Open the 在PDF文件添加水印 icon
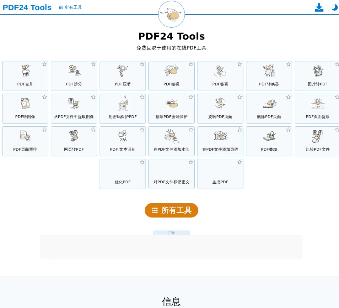Image resolution: width=339 pixels, height=308 pixels. tap(172, 136)
